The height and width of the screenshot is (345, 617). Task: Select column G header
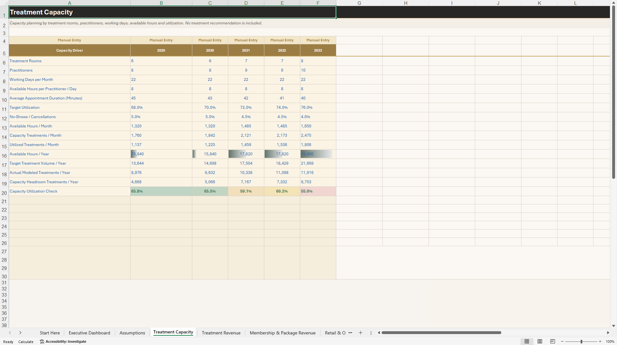coord(359,3)
